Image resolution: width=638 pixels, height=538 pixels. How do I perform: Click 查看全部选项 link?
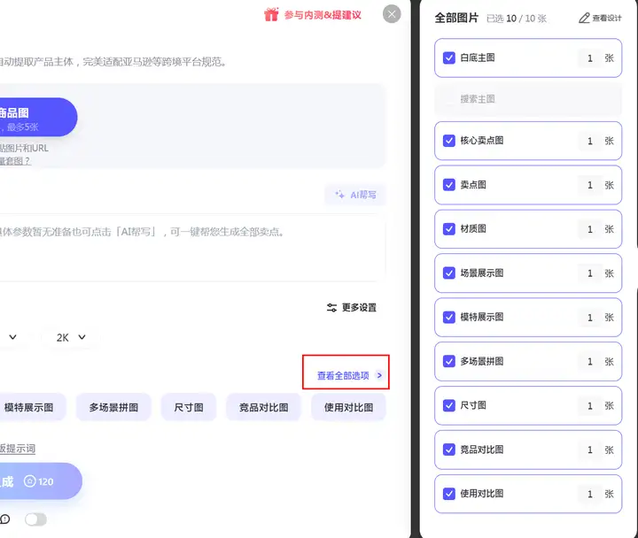pyautogui.click(x=343, y=375)
